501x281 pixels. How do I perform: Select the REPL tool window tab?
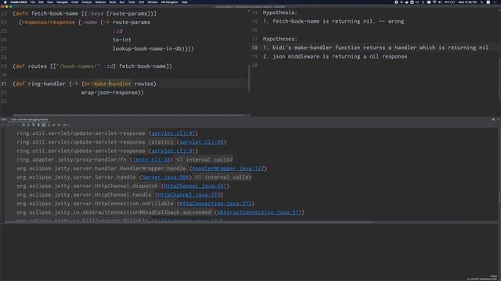coord(30,119)
